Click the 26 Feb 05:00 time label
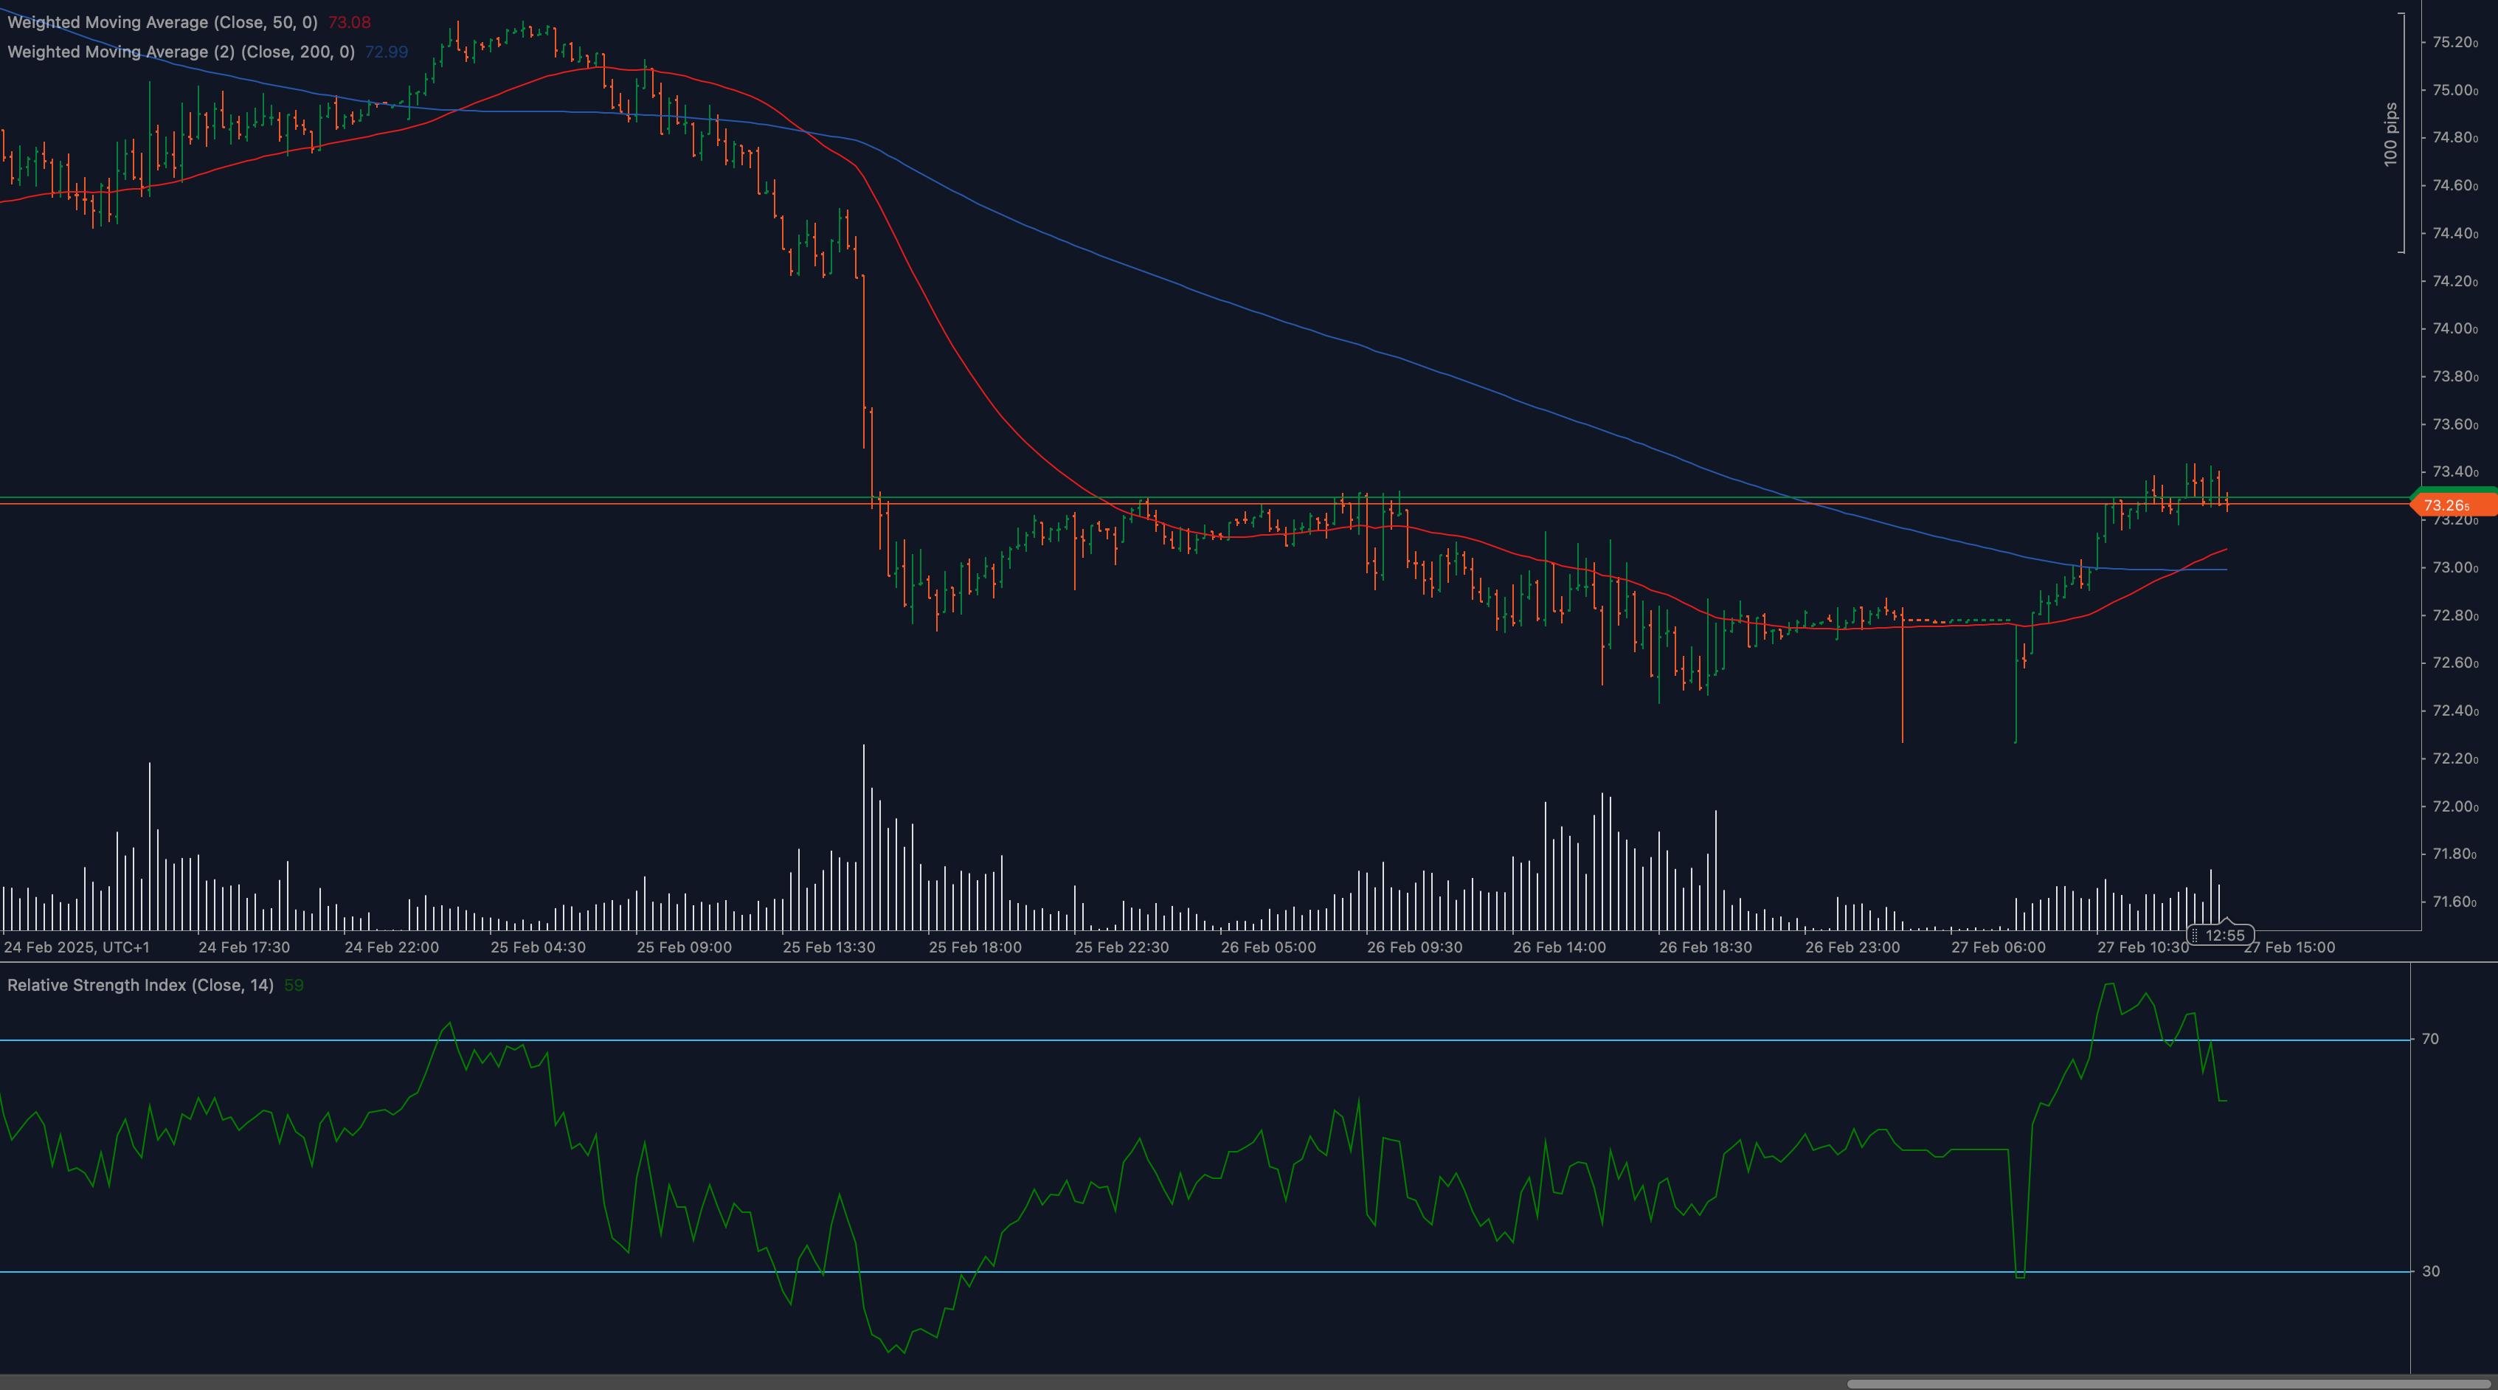This screenshot has width=2498, height=1390. [1268, 947]
